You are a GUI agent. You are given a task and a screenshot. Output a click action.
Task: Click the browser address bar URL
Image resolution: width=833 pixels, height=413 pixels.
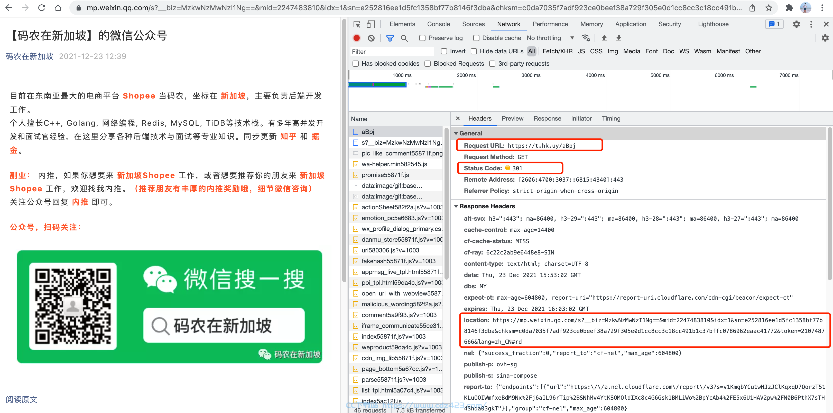coord(414,8)
